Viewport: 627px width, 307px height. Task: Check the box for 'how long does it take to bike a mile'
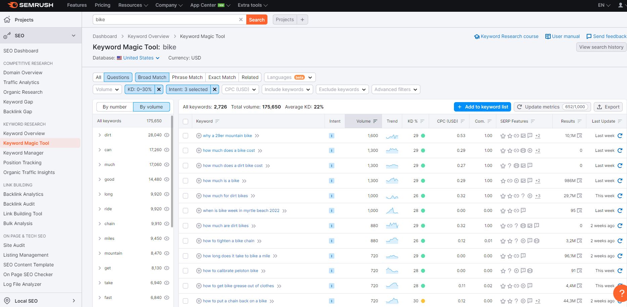pyautogui.click(x=185, y=256)
